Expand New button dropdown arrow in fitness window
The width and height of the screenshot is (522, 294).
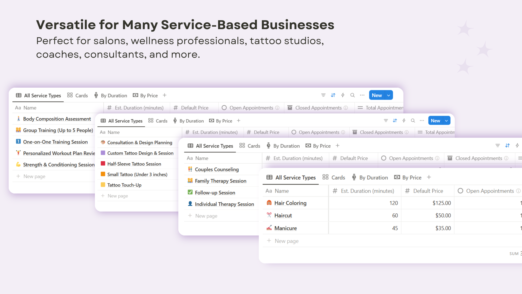[389, 95]
